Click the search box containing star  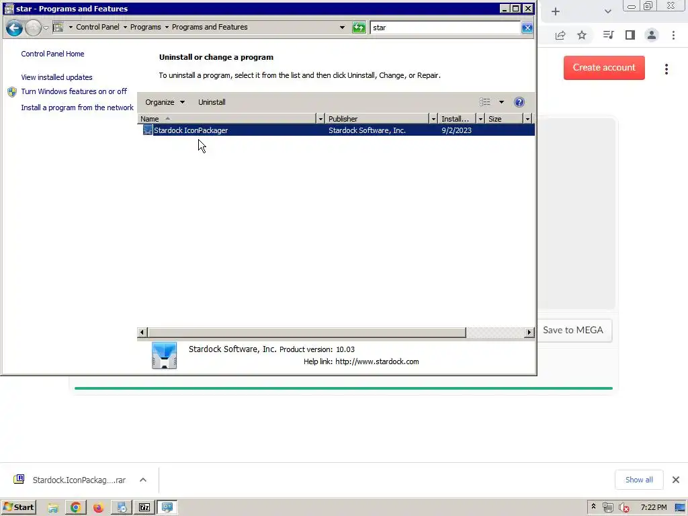445,28
